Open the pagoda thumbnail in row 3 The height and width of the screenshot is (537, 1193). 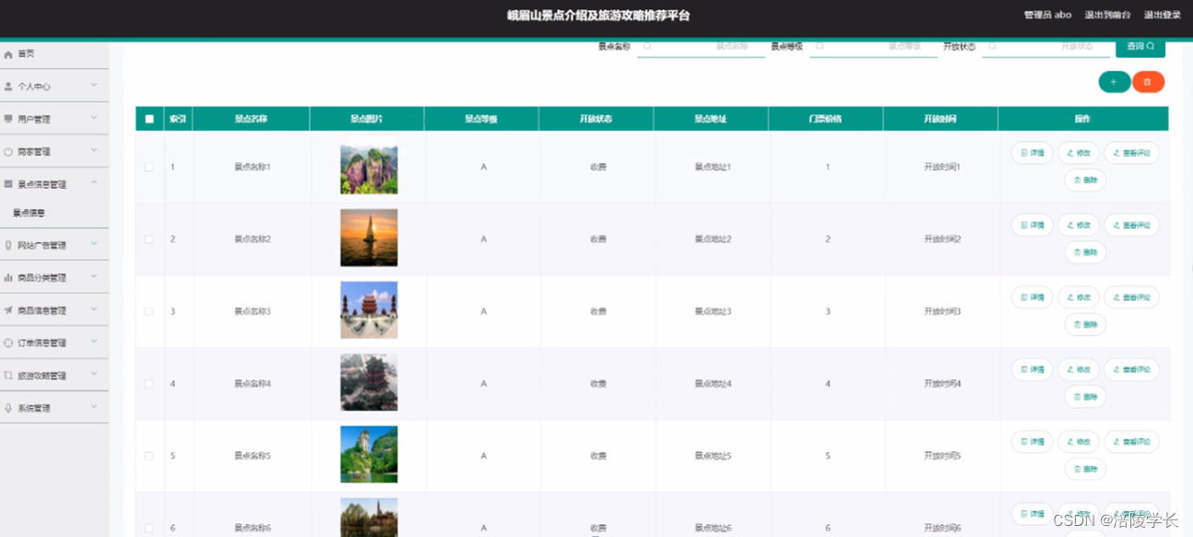click(368, 310)
